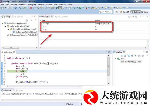Maximize the Variables view panel
150x106 pixels.
click(147, 17)
